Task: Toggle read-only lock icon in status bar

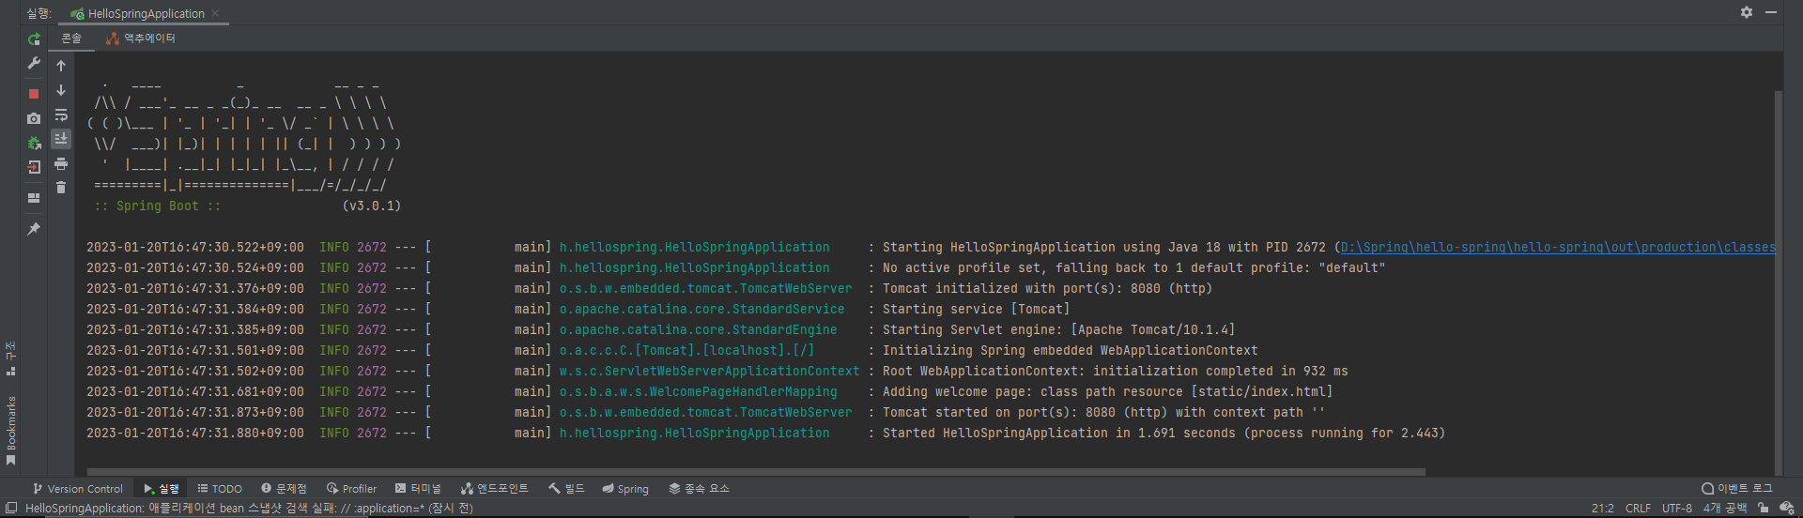Action: (x=1763, y=508)
